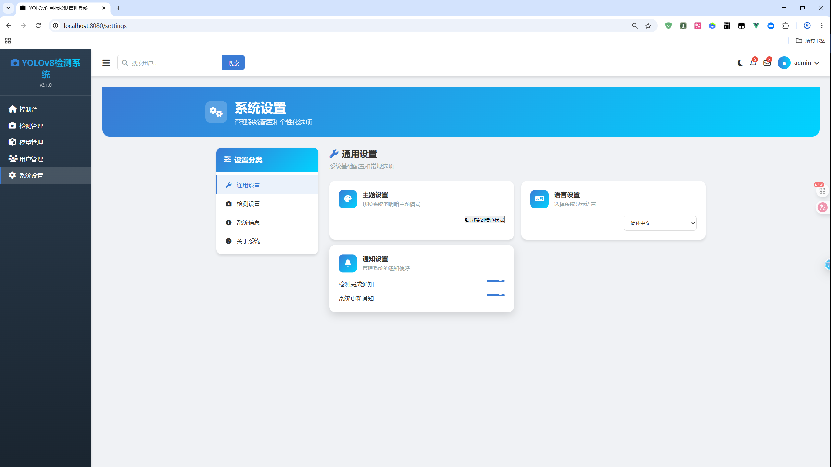Toggle the 系统更新通知 switch

click(495, 295)
